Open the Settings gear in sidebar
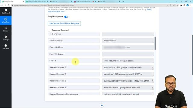 pos(6,38)
